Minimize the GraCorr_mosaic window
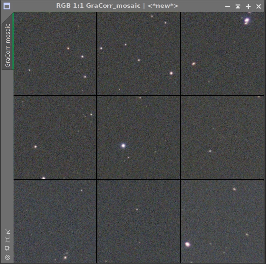 (228, 6)
